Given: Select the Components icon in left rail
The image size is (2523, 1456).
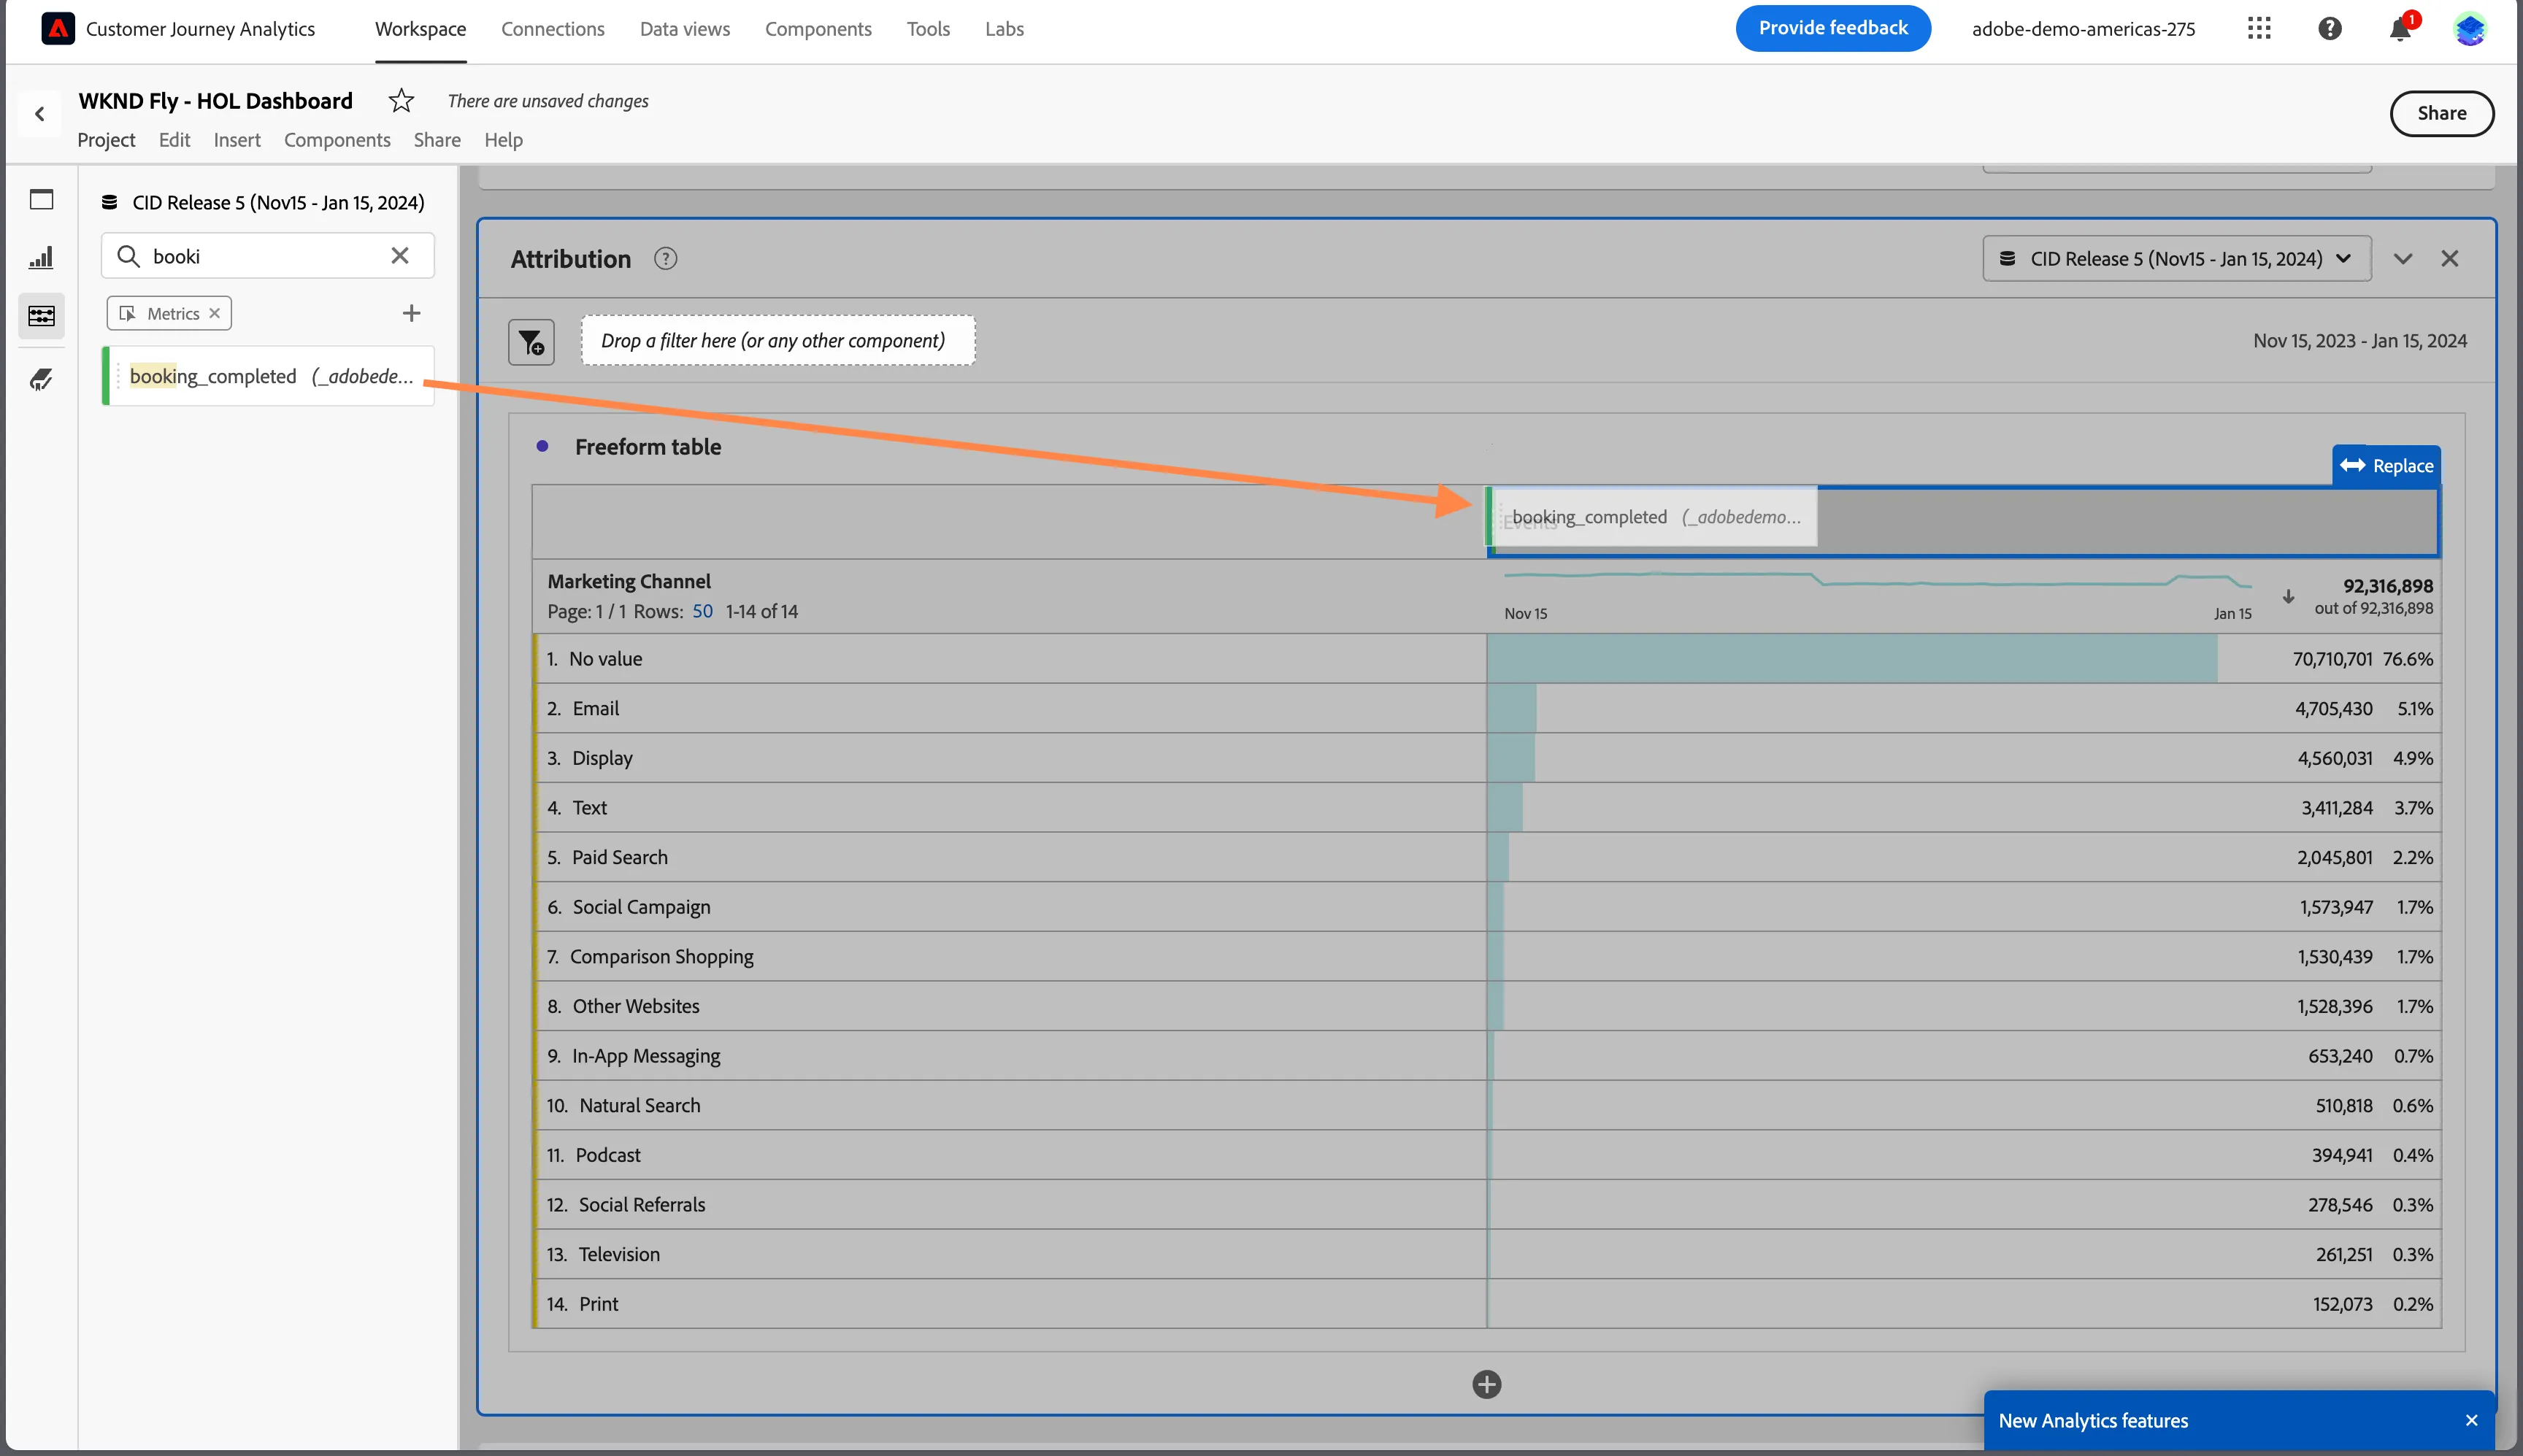Looking at the screenshot, I should [41, 316].
